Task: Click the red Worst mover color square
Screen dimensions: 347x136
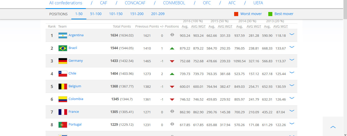Action: pos(236,14)
